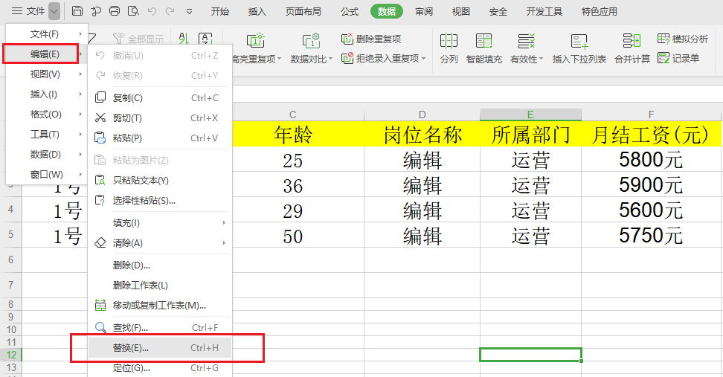Viewport: 723px width, 377px height.
Task: Click the 合并计算 consolidate icon
Action: click(x=632, y=41)
